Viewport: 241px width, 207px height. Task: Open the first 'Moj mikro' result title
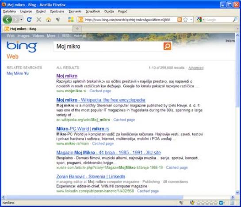(x=67, y=76)
